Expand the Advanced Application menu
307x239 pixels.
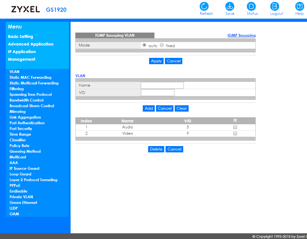coord(31,44)
